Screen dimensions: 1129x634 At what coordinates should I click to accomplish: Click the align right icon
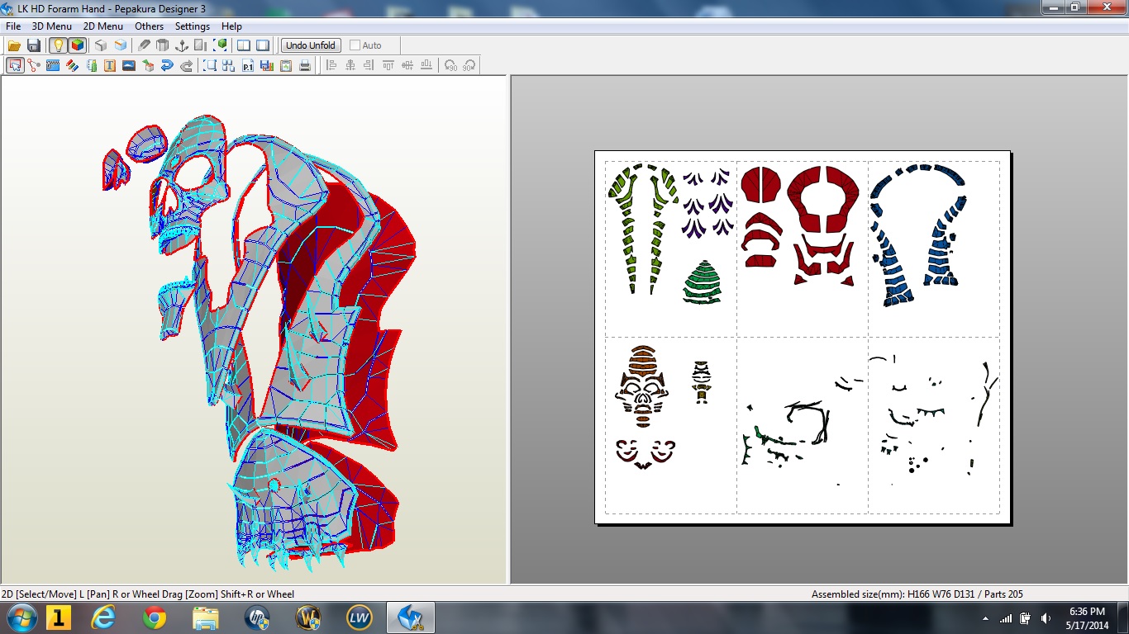[369, 65]
